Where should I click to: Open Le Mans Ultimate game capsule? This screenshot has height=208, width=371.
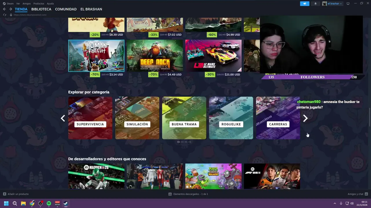tap(213, 56)
